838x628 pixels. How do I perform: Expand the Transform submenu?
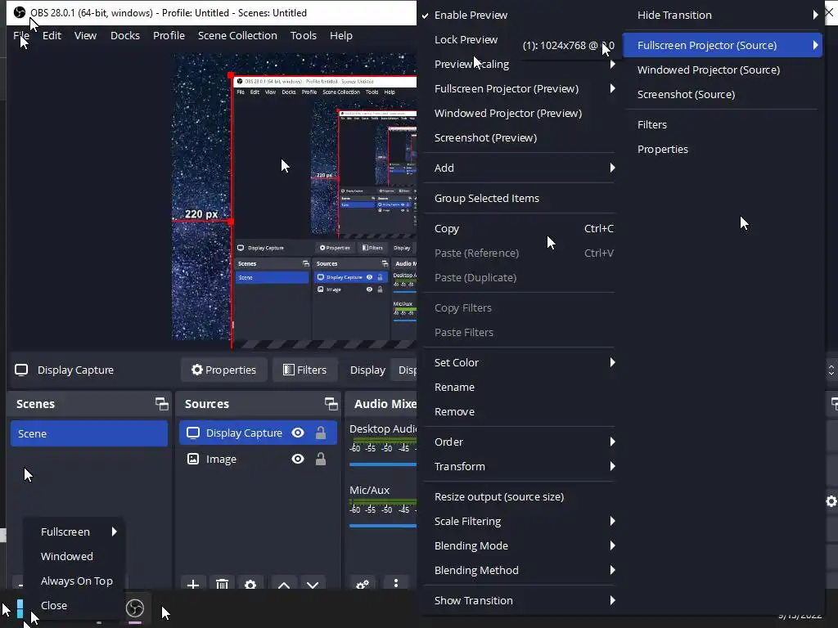coord(518,466)
